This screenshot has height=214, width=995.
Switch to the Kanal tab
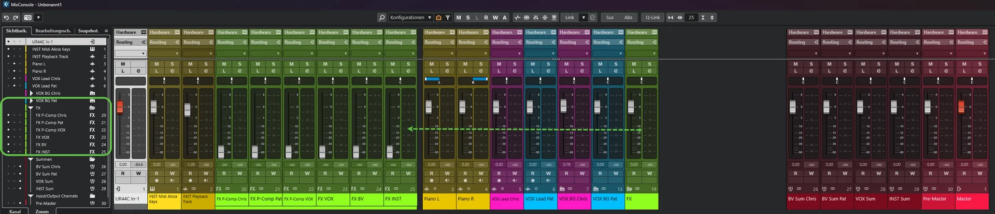[x=16, y=211]
